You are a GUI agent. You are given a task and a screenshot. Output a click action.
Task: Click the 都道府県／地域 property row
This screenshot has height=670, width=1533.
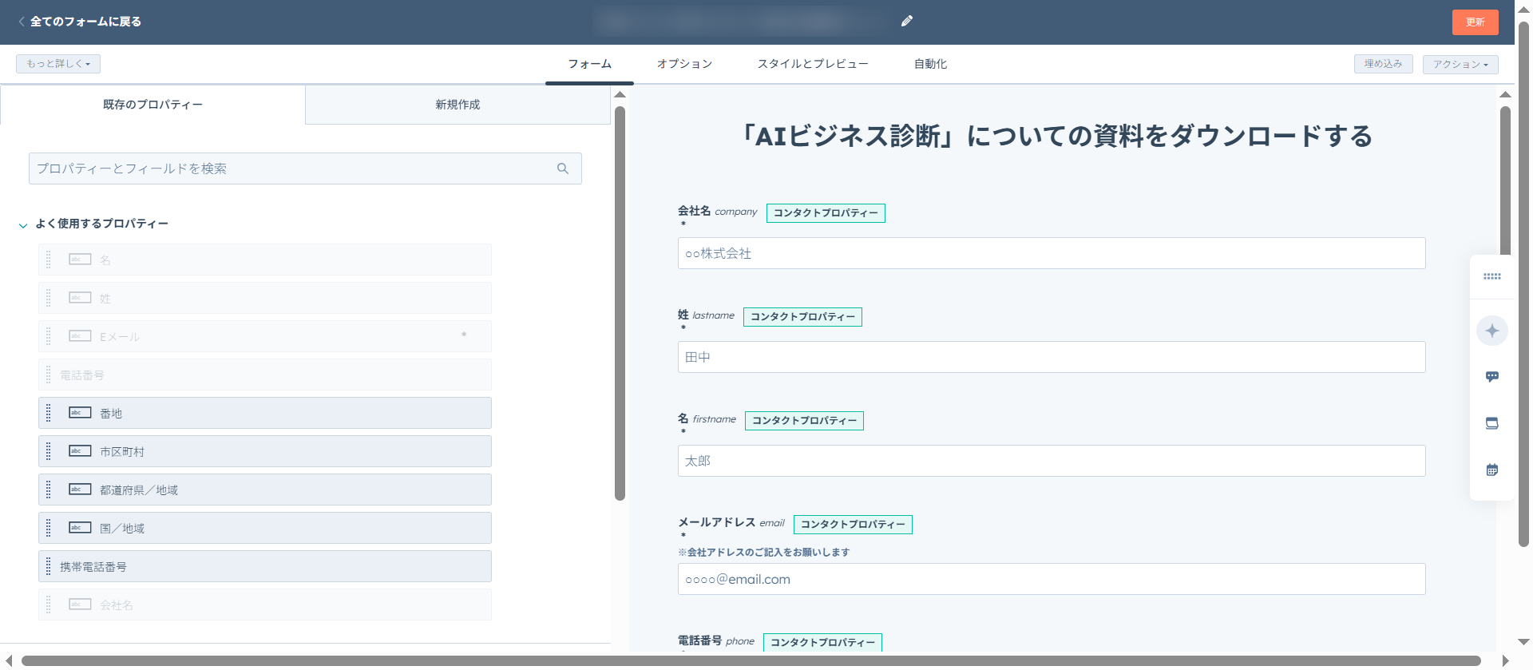[265, 490]
